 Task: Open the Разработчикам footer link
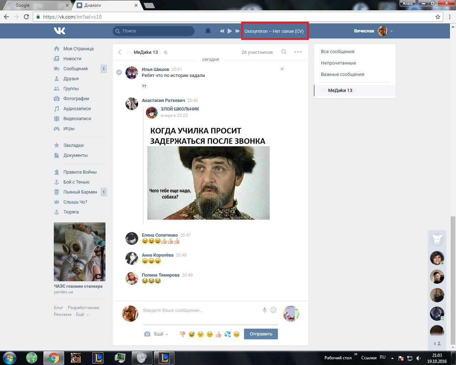(x=83, y=307)
